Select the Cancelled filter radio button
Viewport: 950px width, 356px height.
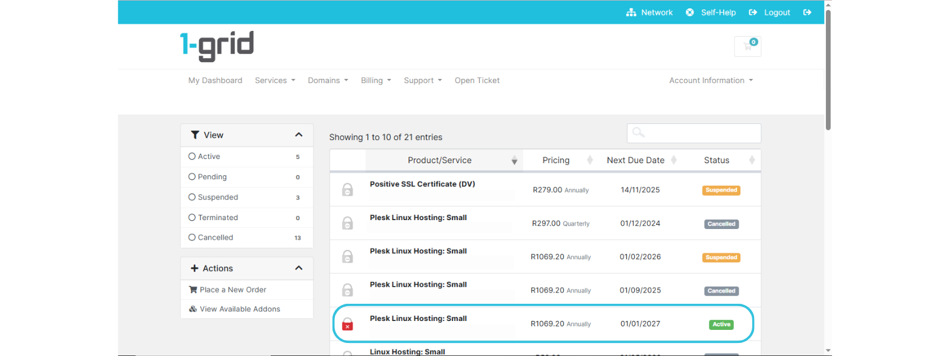click(192, 237)
